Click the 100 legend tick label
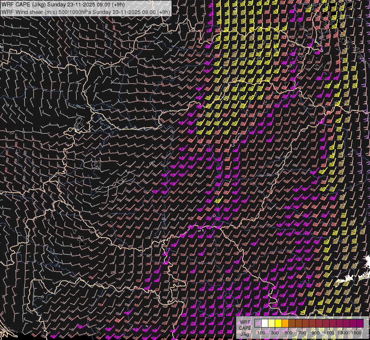370x340 pixels. click(261, 332)
